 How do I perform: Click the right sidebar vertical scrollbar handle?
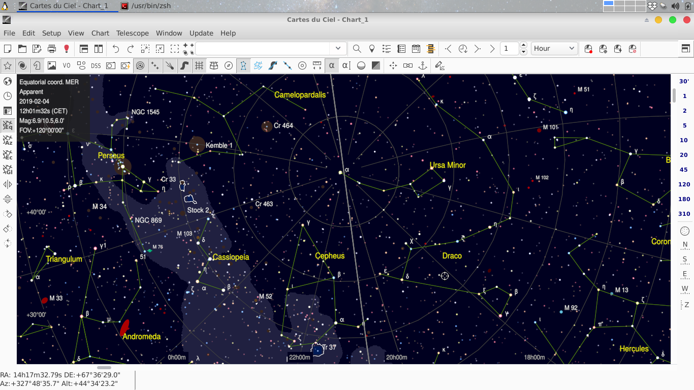tap(674, 95)
